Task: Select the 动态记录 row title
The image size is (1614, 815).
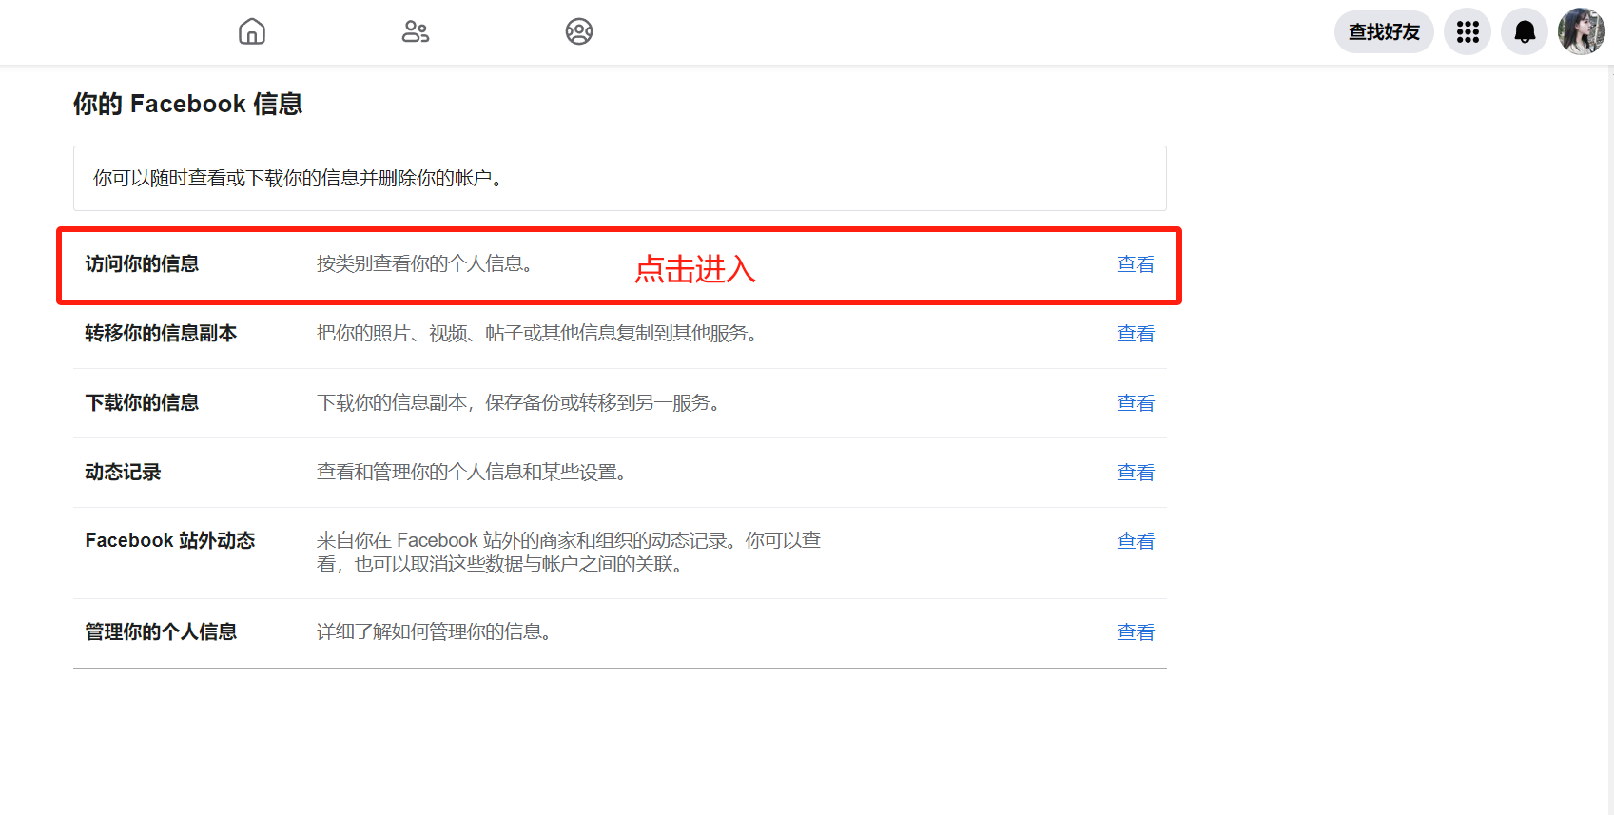Action: [123, 473]
